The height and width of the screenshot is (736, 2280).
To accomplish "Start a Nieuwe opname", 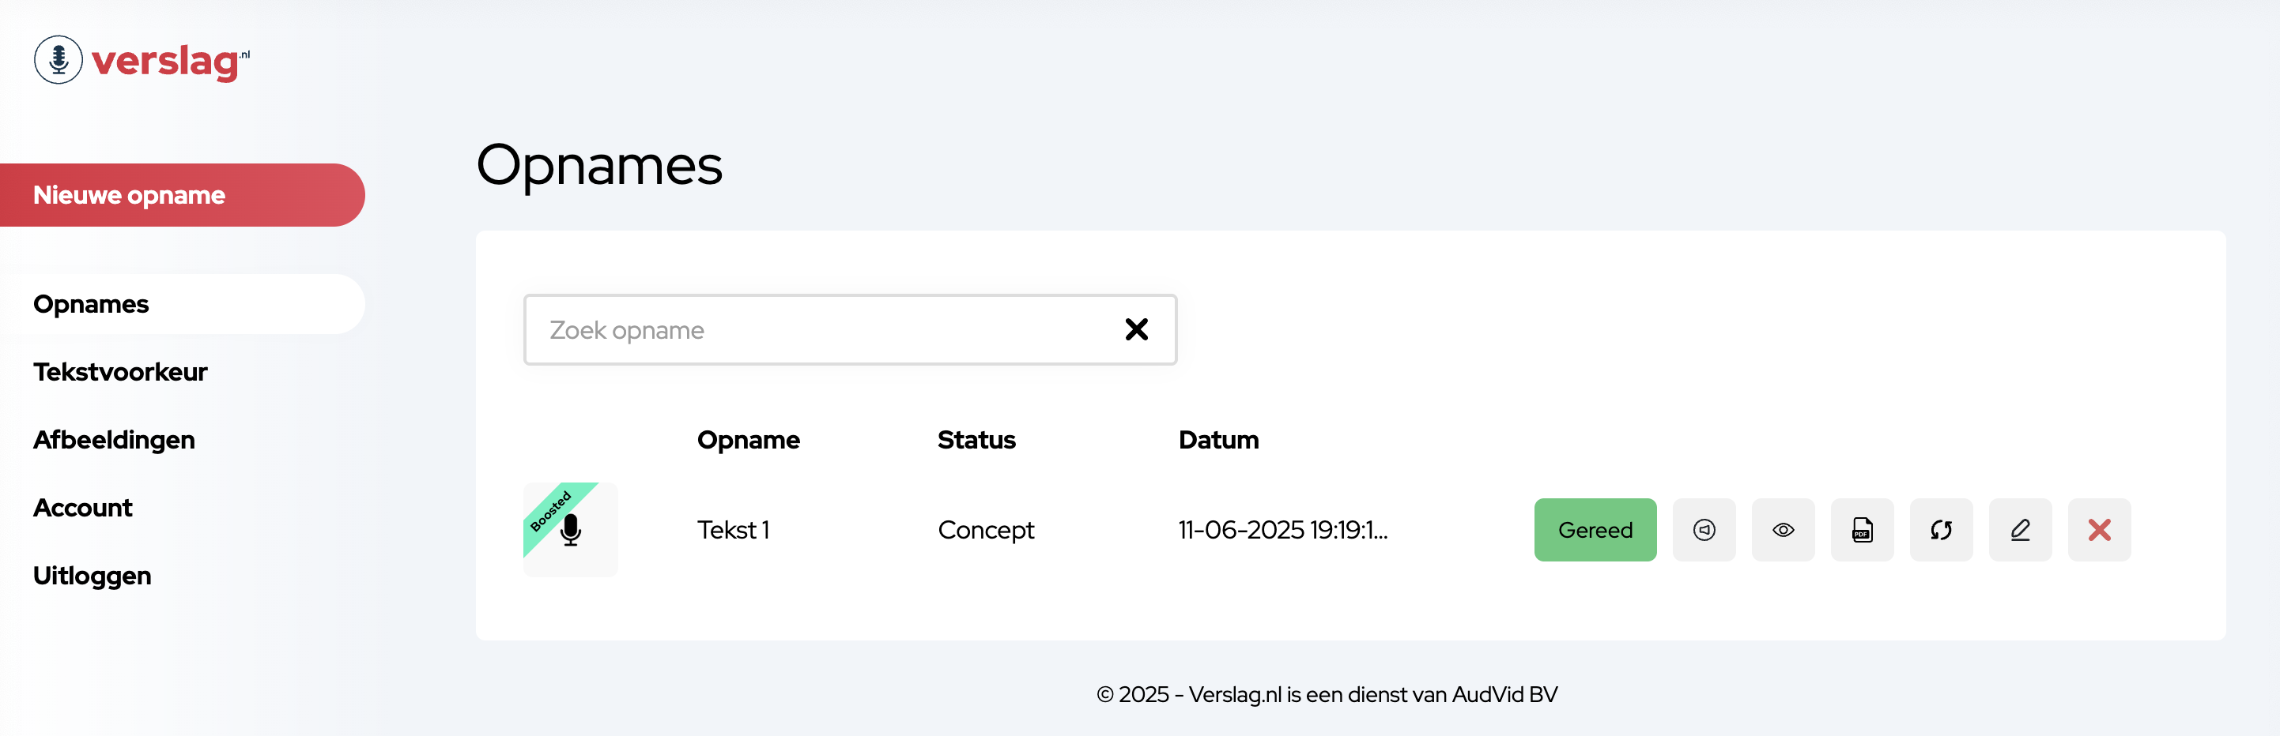I will 182,194.
